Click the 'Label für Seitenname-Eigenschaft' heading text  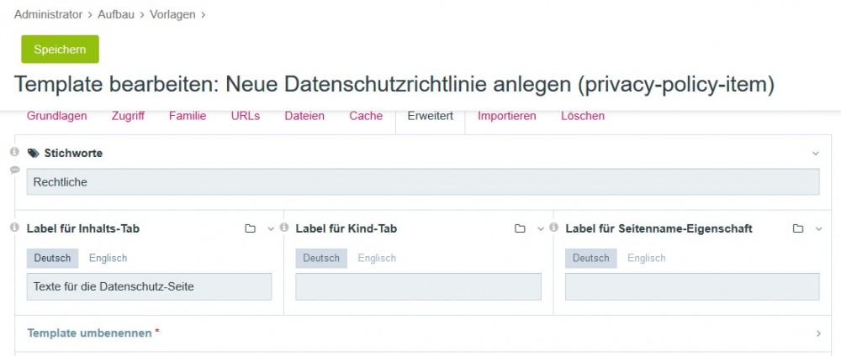[x=659, y=228]
